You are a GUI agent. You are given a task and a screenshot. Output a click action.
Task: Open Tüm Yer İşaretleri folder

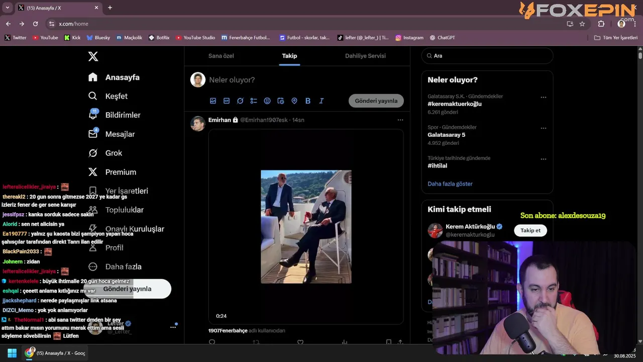[615, 38]
